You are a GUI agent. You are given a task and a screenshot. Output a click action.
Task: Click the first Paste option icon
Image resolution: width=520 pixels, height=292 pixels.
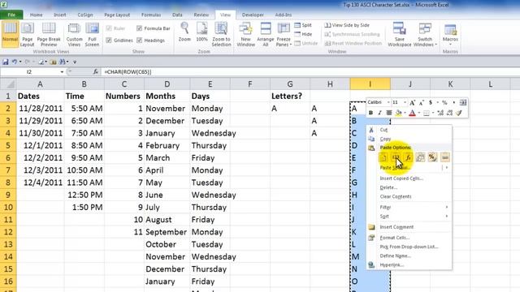pyautogui.click(x=383, y=157)
